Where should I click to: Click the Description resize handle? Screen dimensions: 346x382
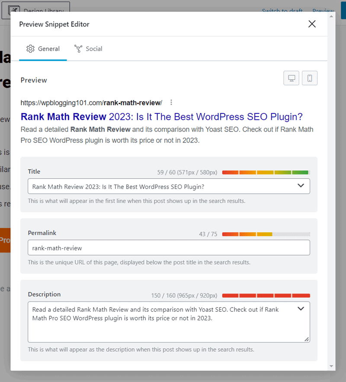click(x=307, y=339)
